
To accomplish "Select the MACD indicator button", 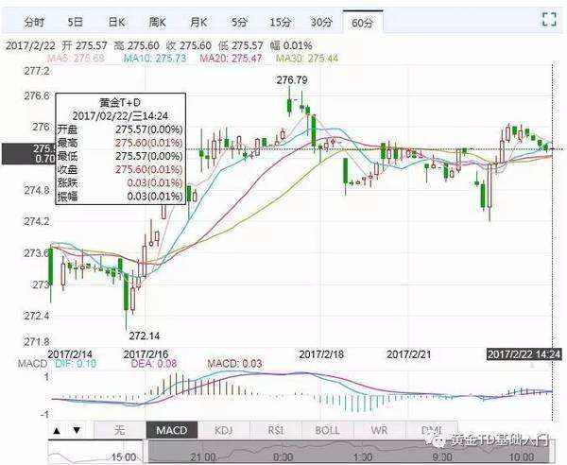I will [172, 430].
